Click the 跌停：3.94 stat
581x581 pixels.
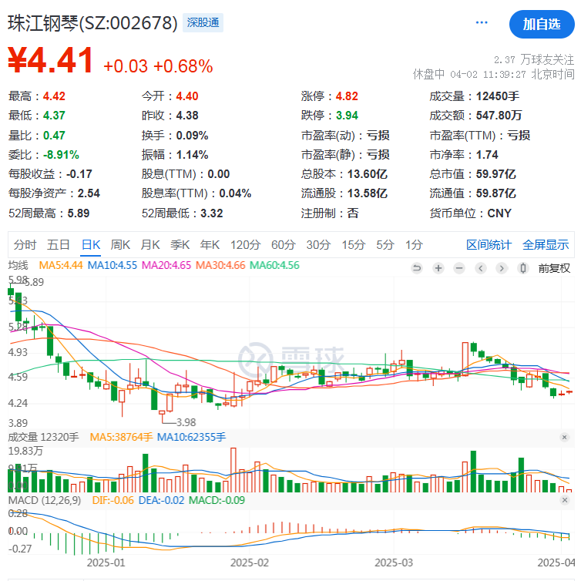point(329,116)
